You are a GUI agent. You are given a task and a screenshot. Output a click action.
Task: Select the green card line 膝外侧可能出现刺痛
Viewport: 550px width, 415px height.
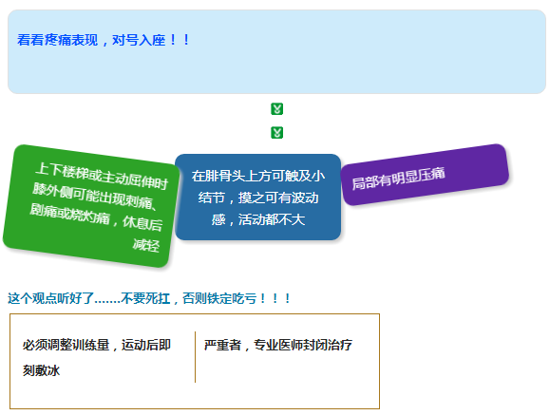pyautogui.click(x=94, y=196)
